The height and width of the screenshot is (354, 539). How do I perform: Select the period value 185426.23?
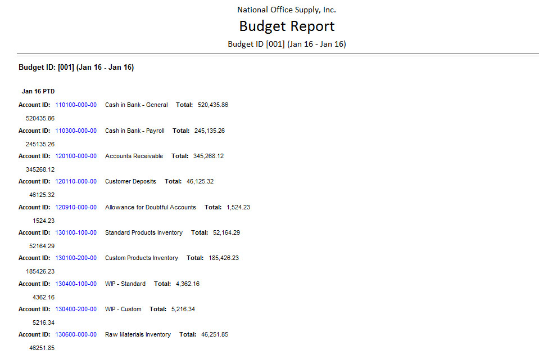(x=40, y=271)
